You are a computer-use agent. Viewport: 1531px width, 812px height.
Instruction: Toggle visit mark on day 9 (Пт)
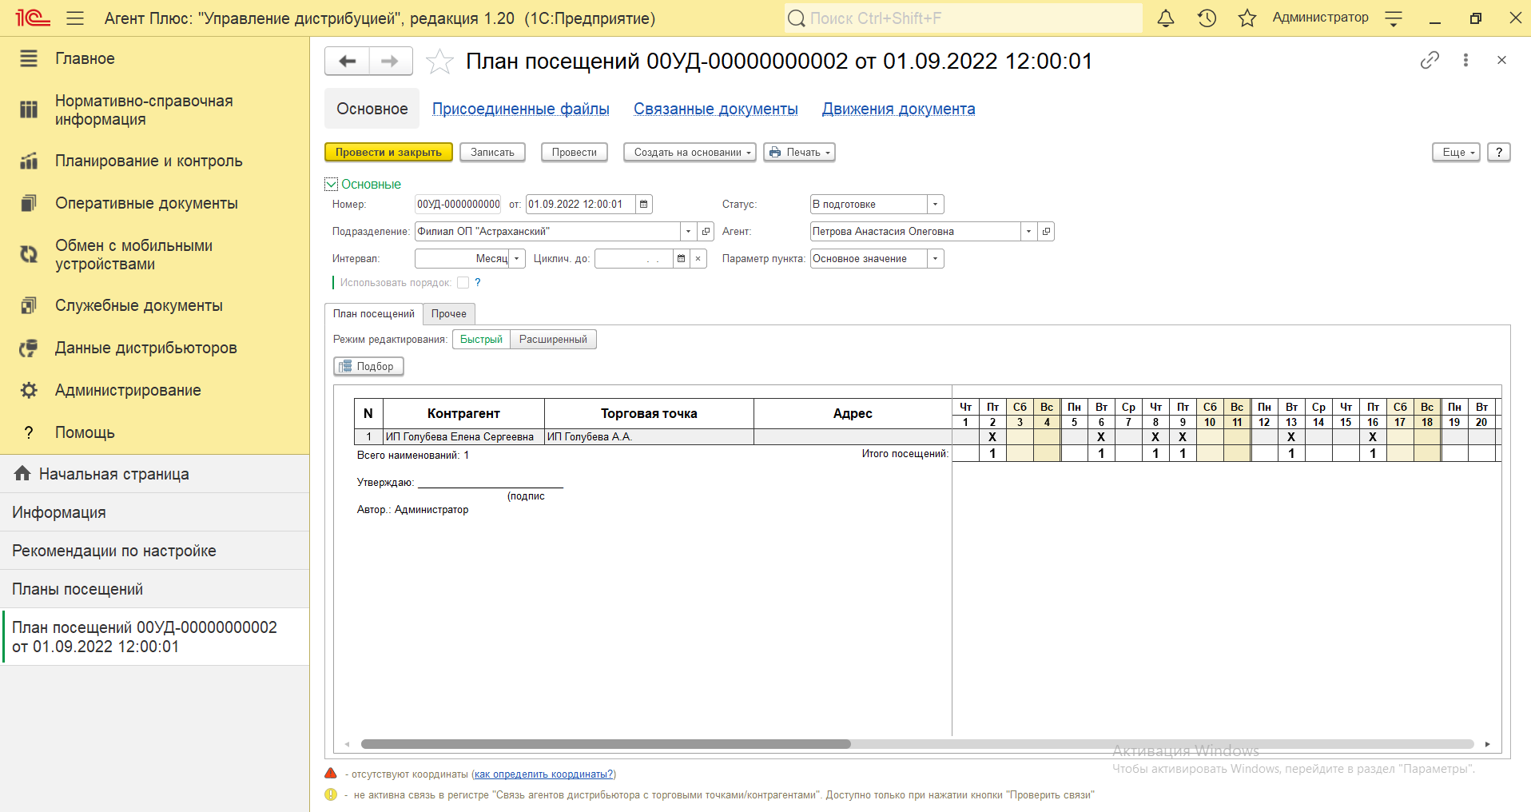(1183, 437)
